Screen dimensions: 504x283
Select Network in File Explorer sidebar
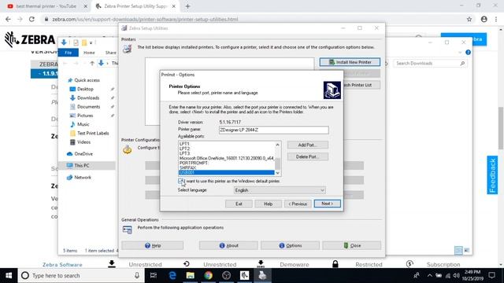83,178
